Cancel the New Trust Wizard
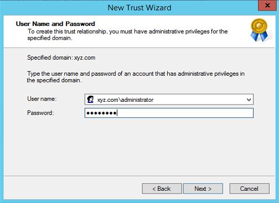 tap(249, 189)
